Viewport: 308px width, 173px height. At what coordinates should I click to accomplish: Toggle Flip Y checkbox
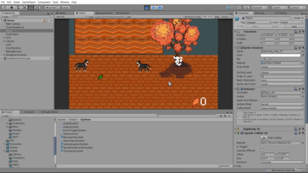268,59
